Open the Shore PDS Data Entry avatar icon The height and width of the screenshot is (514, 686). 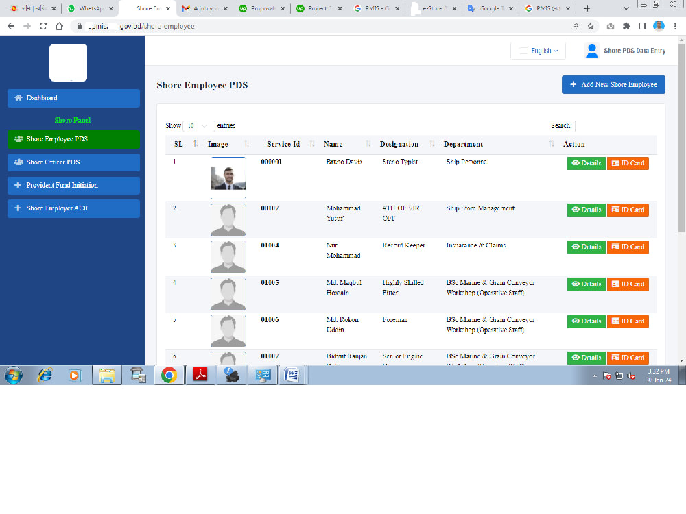(591, 50)
